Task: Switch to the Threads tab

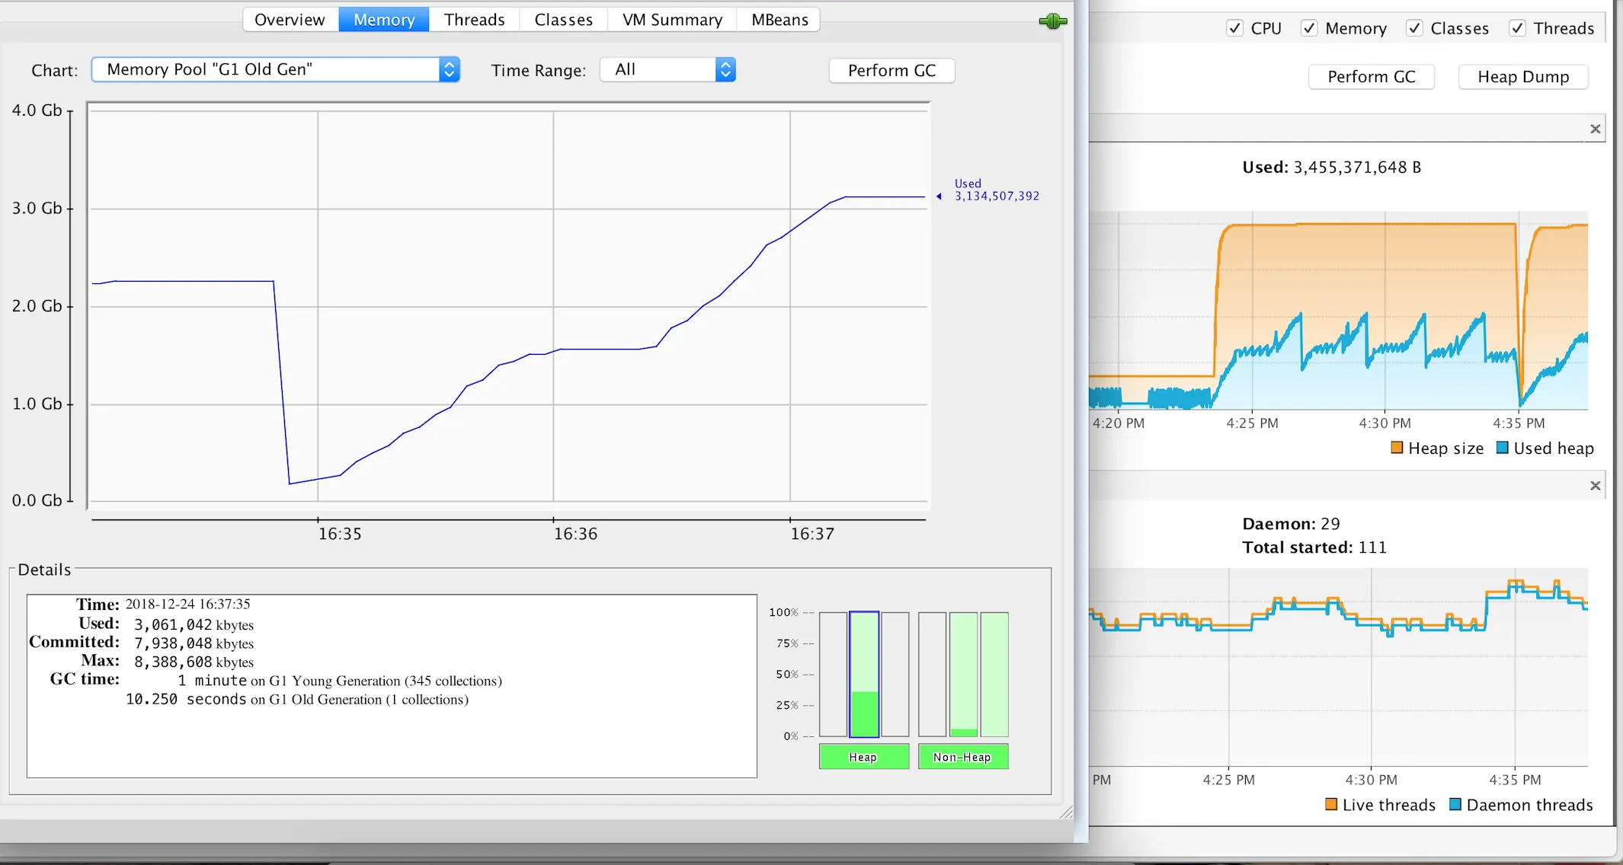Action: [x=474, y=20]
